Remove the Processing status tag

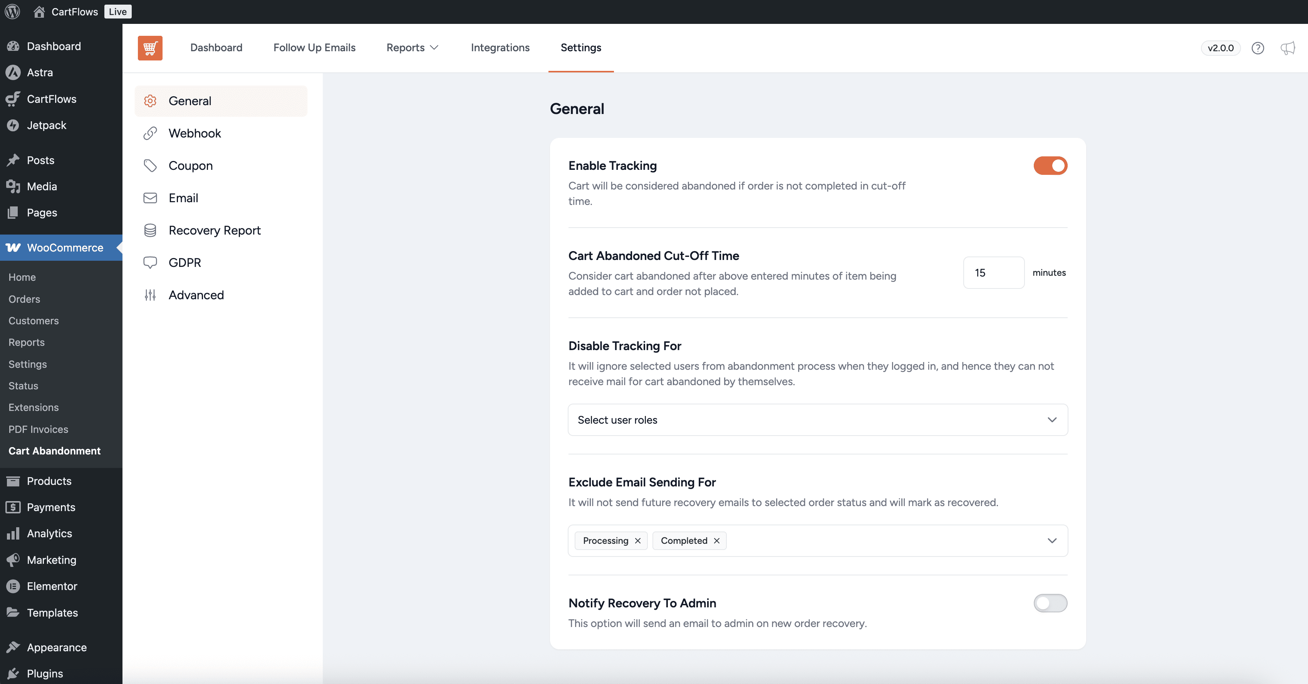pyautogui.click(x=638, y=540)
